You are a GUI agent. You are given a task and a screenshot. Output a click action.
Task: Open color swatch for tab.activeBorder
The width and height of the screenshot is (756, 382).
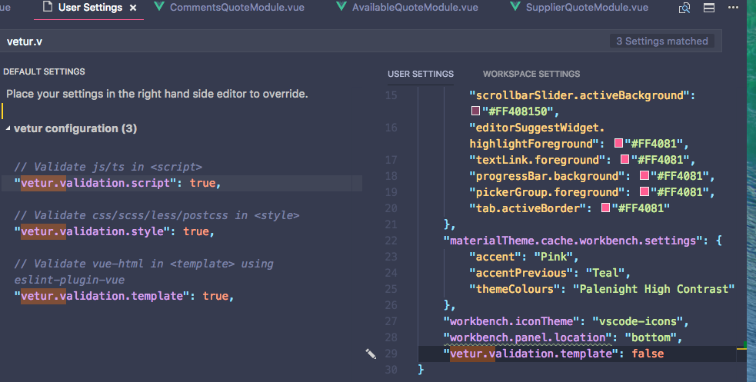[x=605, y=208]
